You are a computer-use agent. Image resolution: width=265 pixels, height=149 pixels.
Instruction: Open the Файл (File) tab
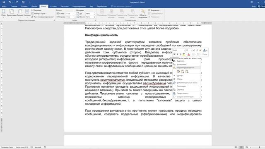4,7
